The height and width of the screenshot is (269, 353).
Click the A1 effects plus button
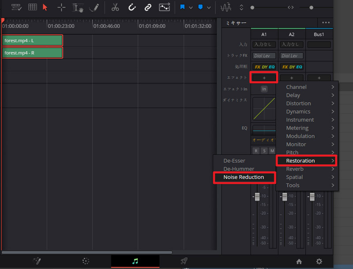click(264, 78)
